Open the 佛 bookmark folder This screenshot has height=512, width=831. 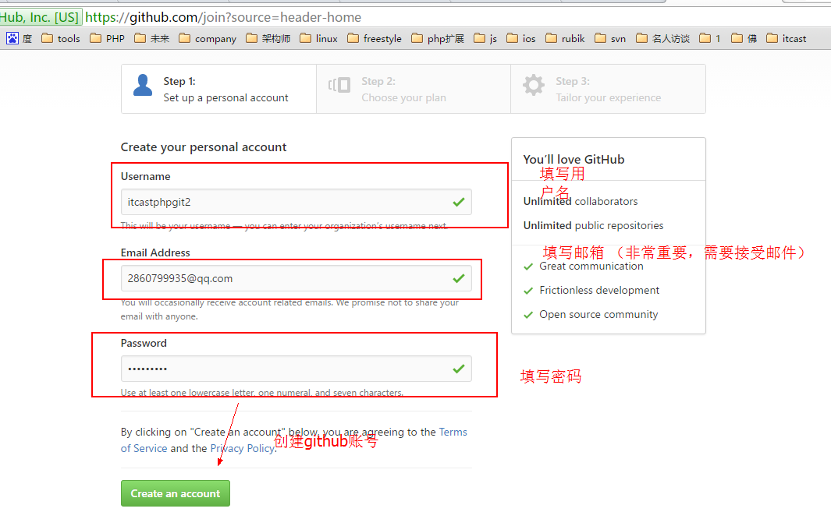coord(744,39)
